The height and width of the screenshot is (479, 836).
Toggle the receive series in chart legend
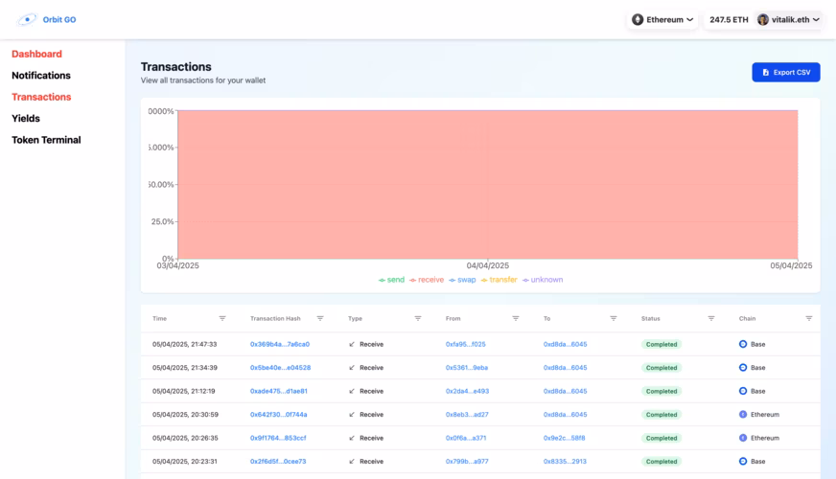click(x=427, y=280)
